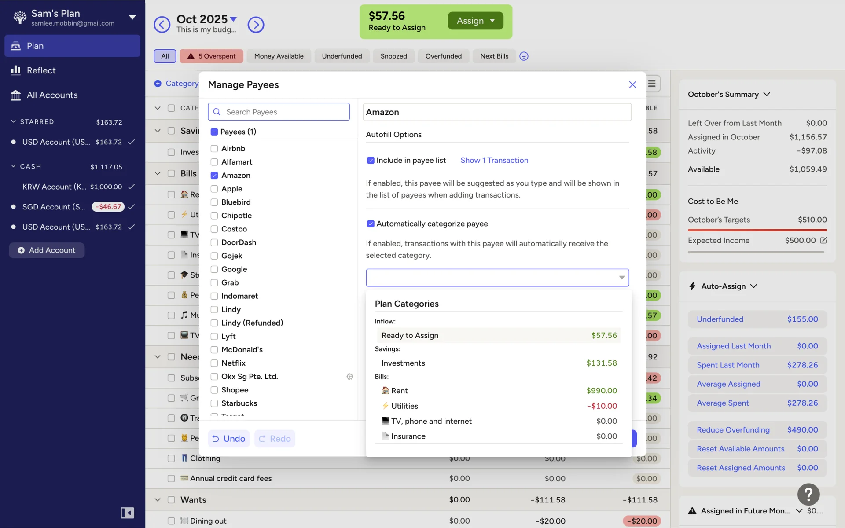Uncheck Include in payee list
The height and width of the screenshot is (528, 845).
[371, 161]
